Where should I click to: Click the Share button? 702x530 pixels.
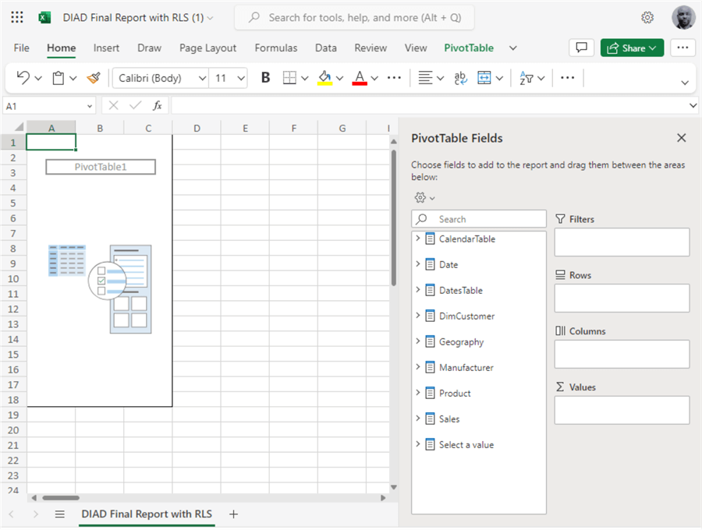[632, 48]
